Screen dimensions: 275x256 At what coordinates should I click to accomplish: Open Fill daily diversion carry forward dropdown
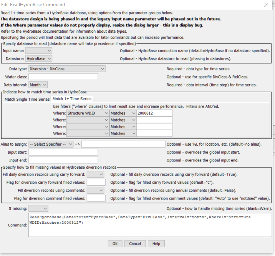(x=95, y=175)
